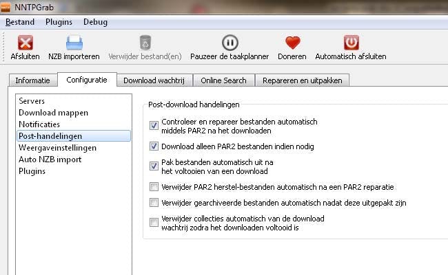Select the Configuratie tab

(x=87, y=80)
